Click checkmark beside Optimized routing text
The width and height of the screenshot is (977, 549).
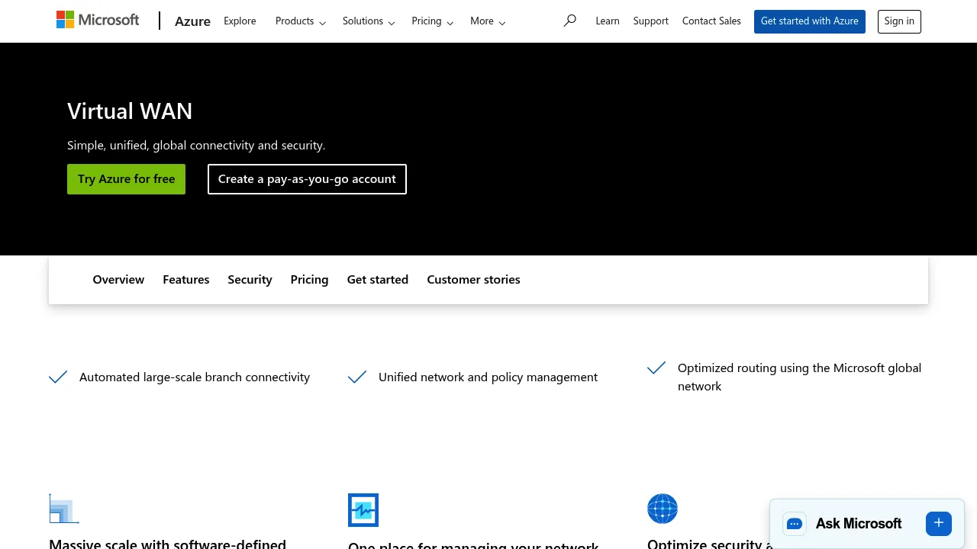pyautogui.click(x=656, y=368)
